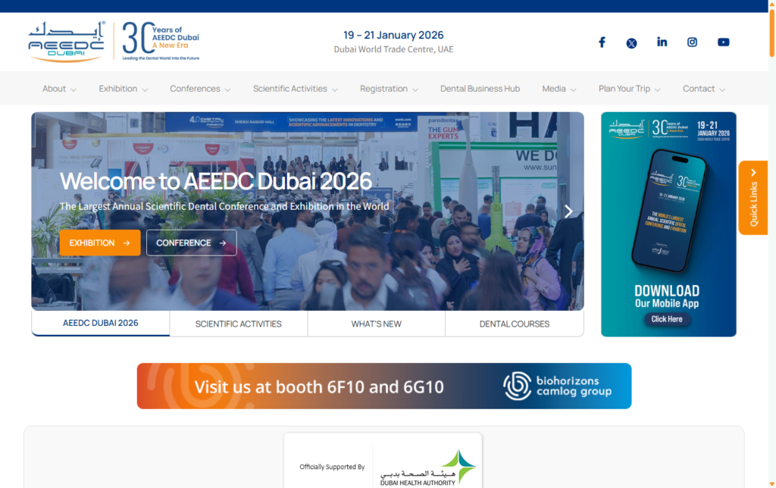Click the AEEDC Dubai logo
Viewport: 776px width, 488px height.
pos(67,41)
